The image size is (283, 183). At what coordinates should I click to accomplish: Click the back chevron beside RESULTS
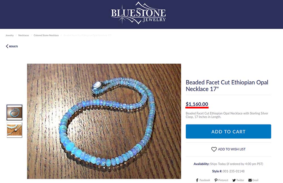[7, 46]
